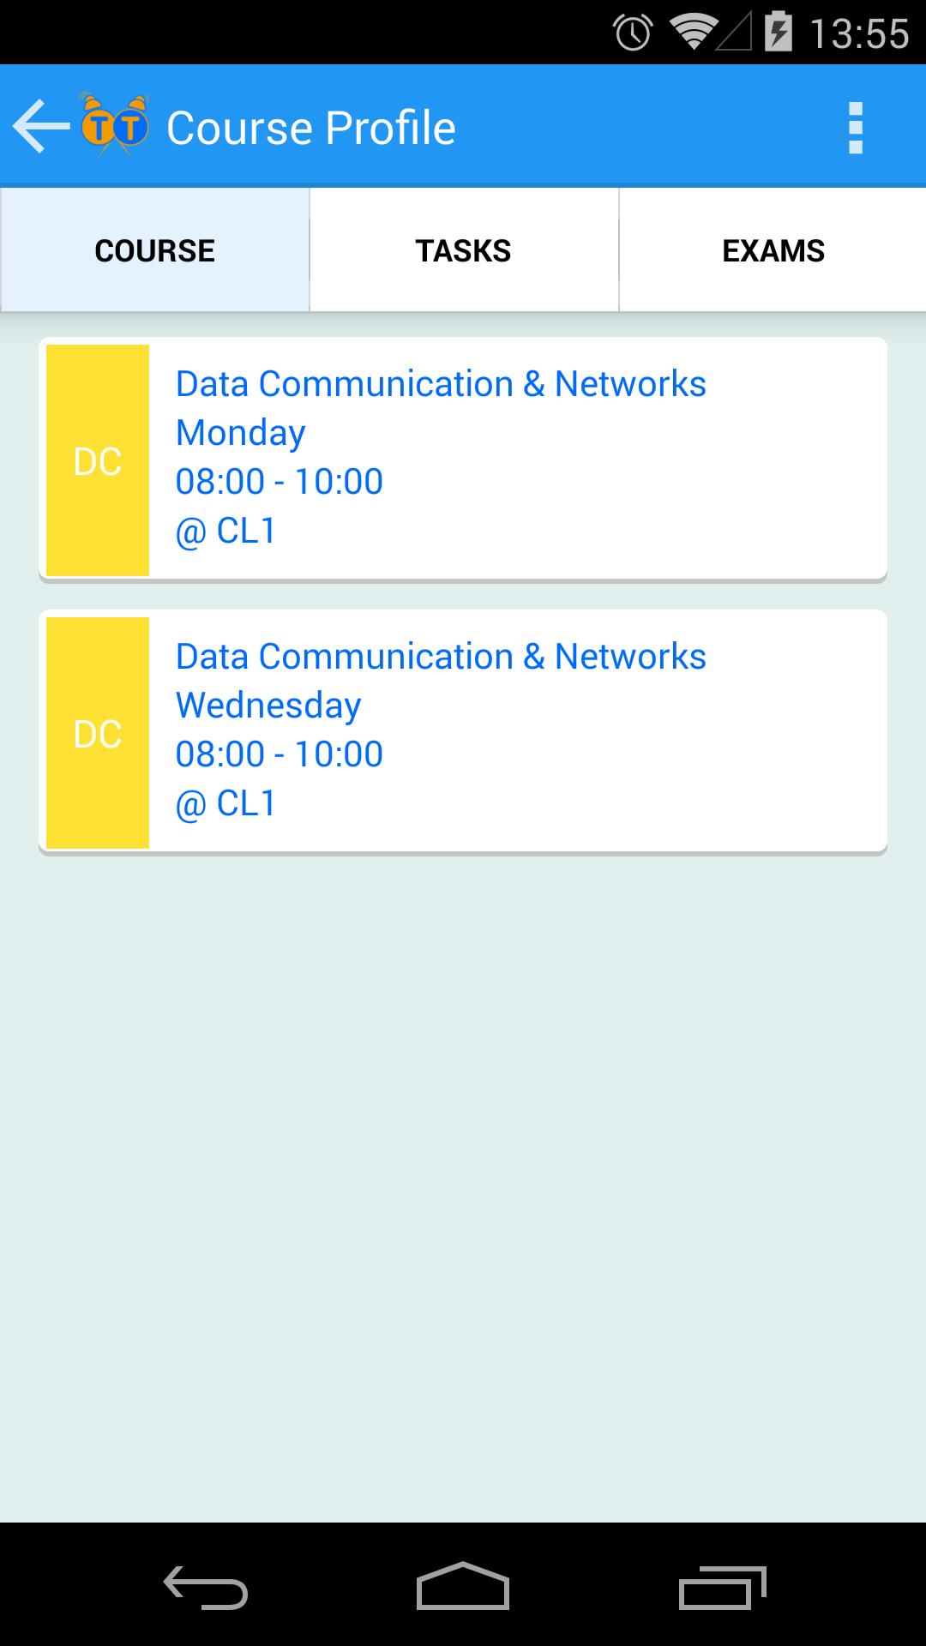This screenshot has width=926, height=1646.
Task: Tap the battery charging status icon
Action: coord(777,33)
